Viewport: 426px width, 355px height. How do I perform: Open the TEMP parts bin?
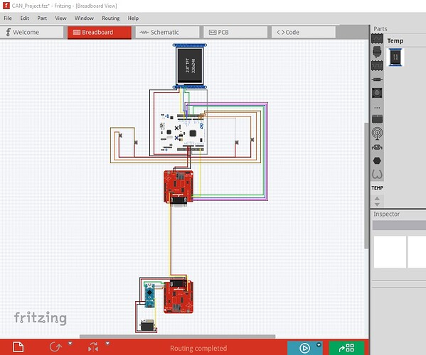point(378,188)
